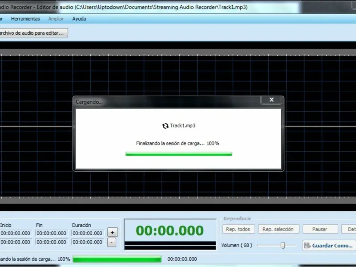This screenshot has height=267, width=356.
Task: Click second row Inicio time field
Action: coord(16,242)
